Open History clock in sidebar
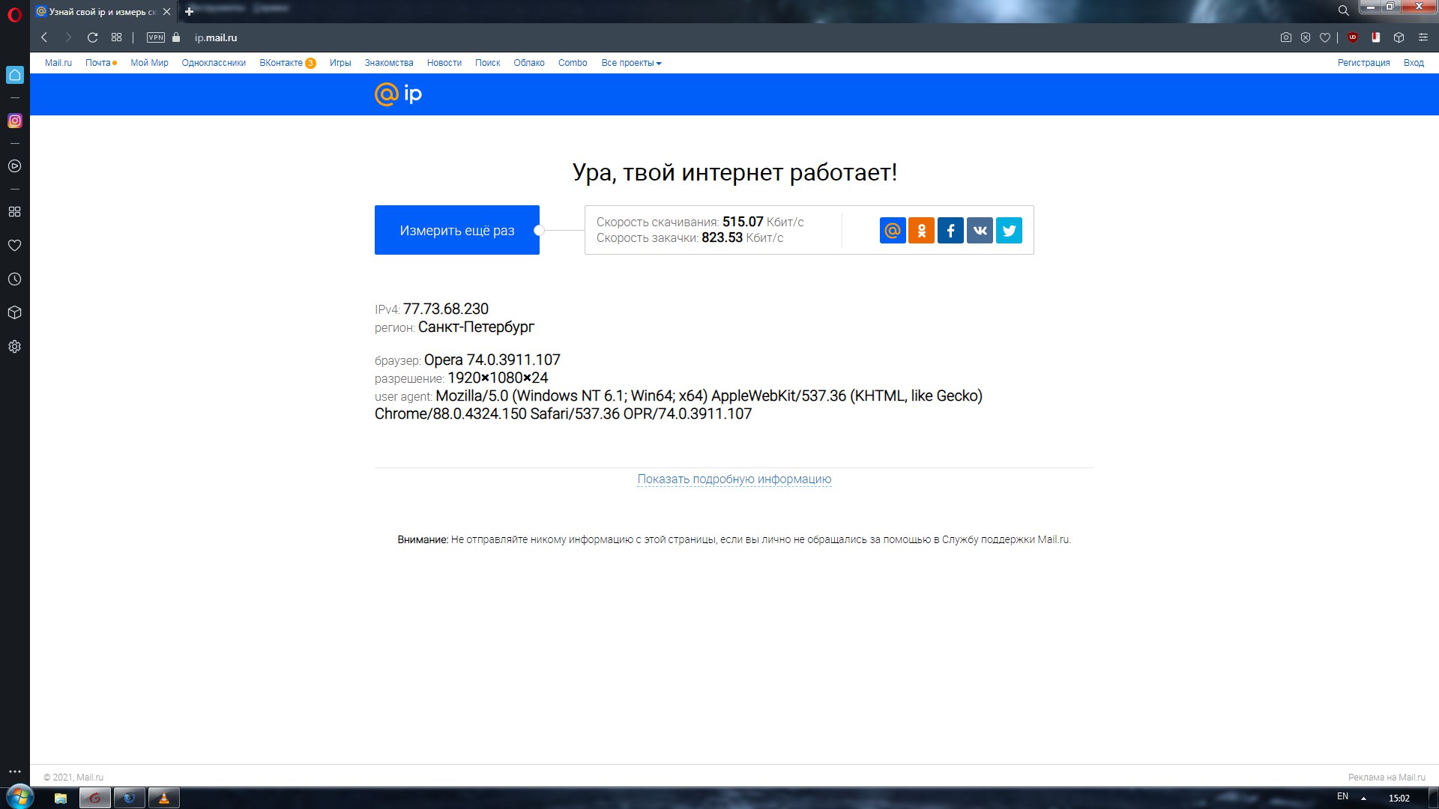Screen dimensions: 1439x809 pyautogui.click(x=14, y=279)
